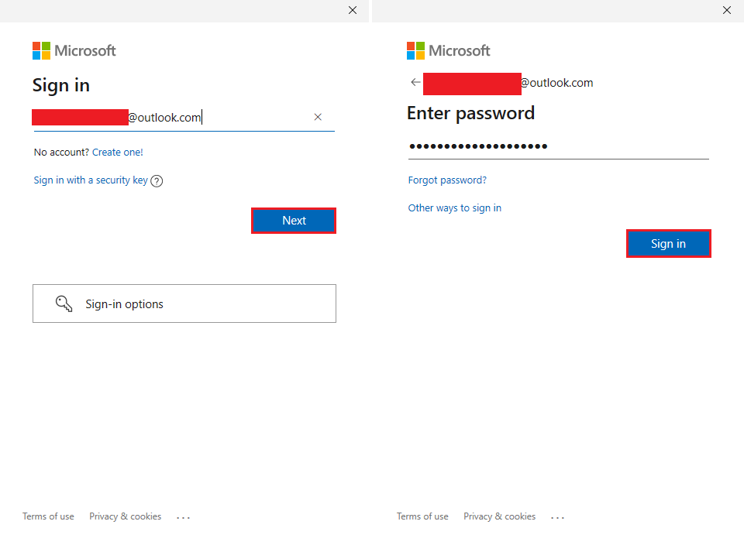Clear the email field using the X icon
The width and height of the screenshot is (744, 535).
(318, 117)
